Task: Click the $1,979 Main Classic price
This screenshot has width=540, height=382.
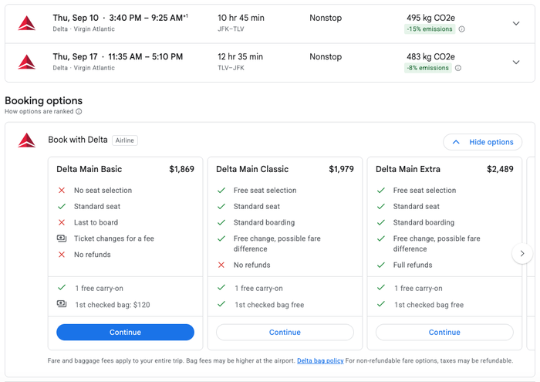Action: click(341, 169)
